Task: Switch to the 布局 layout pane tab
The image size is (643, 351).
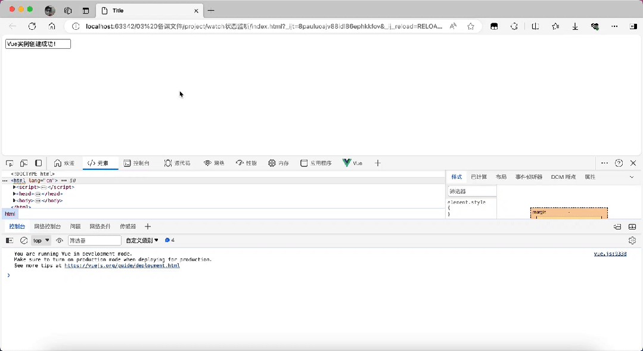Action: tap(501, 177)
